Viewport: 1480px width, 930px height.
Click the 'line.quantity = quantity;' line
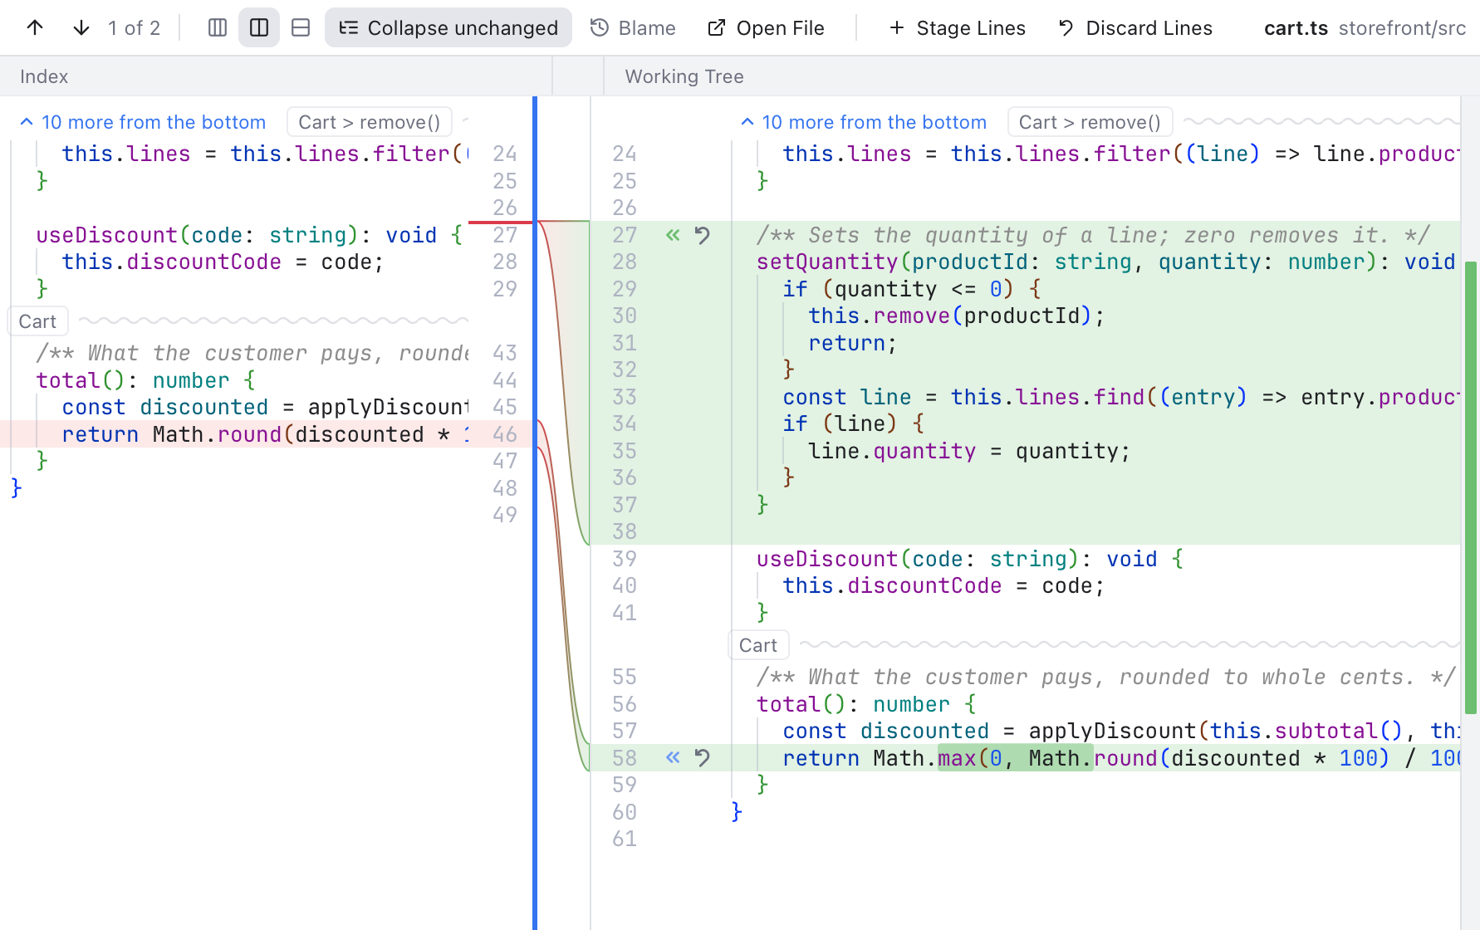[x=969, y=452]
